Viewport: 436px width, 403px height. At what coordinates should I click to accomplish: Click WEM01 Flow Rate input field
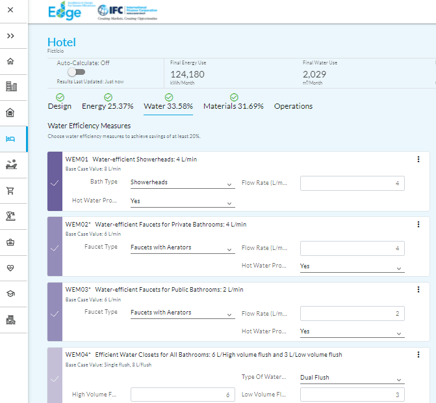[x=352, y=183]
